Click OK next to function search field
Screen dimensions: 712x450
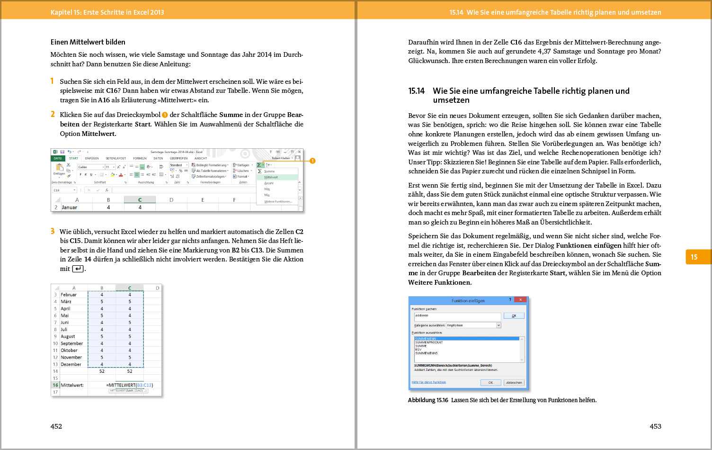(x=514, y=315)
